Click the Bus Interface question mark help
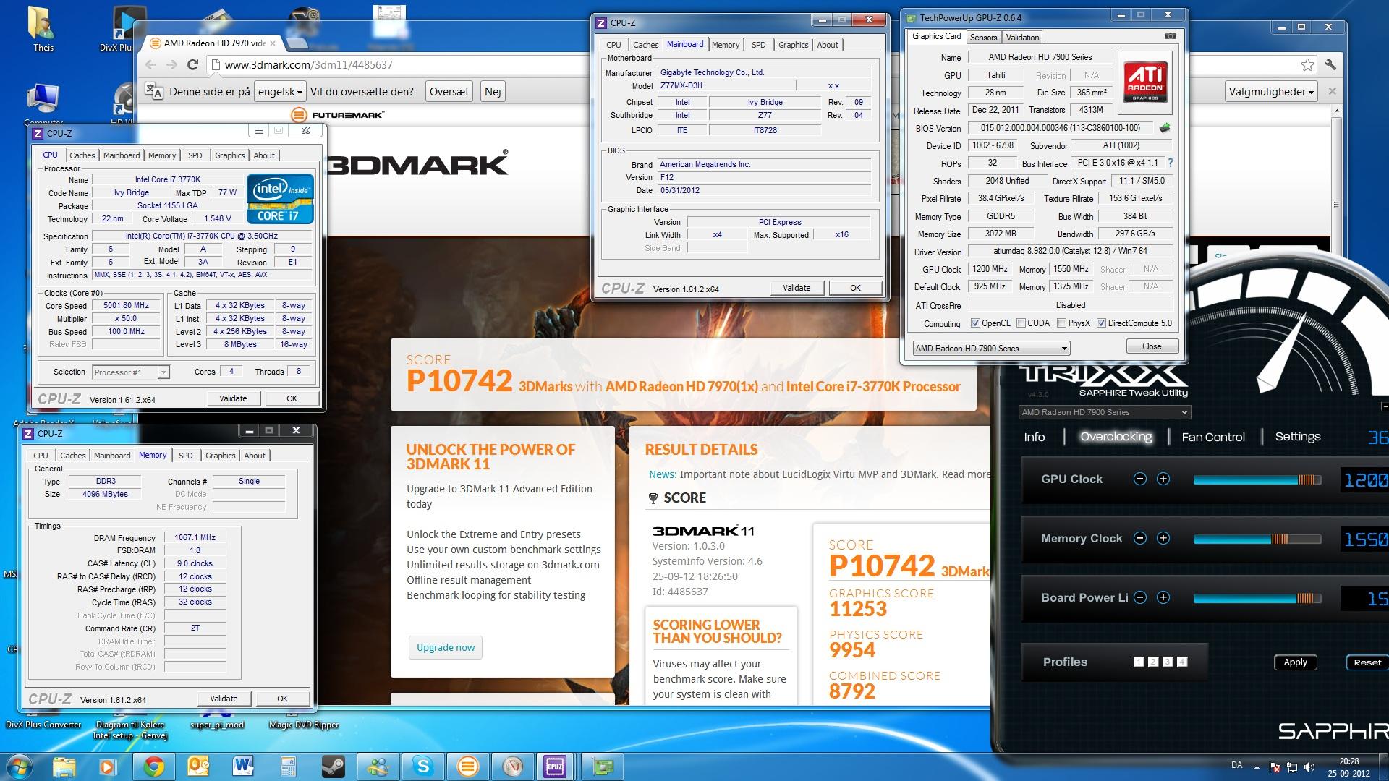 coord(1170,163)
